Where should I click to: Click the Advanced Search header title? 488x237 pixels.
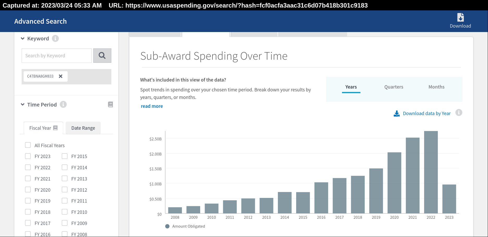point(40,21)
